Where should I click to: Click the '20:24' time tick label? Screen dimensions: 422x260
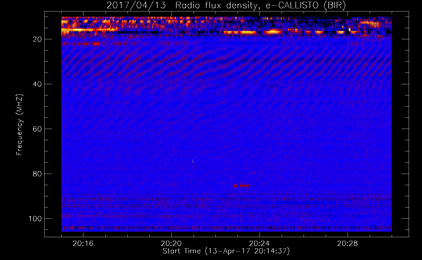coord(260,244)
